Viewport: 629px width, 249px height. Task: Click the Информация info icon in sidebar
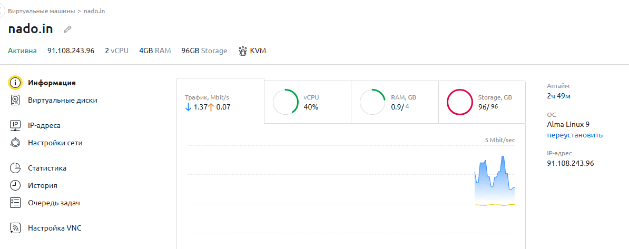coord(16,83)
